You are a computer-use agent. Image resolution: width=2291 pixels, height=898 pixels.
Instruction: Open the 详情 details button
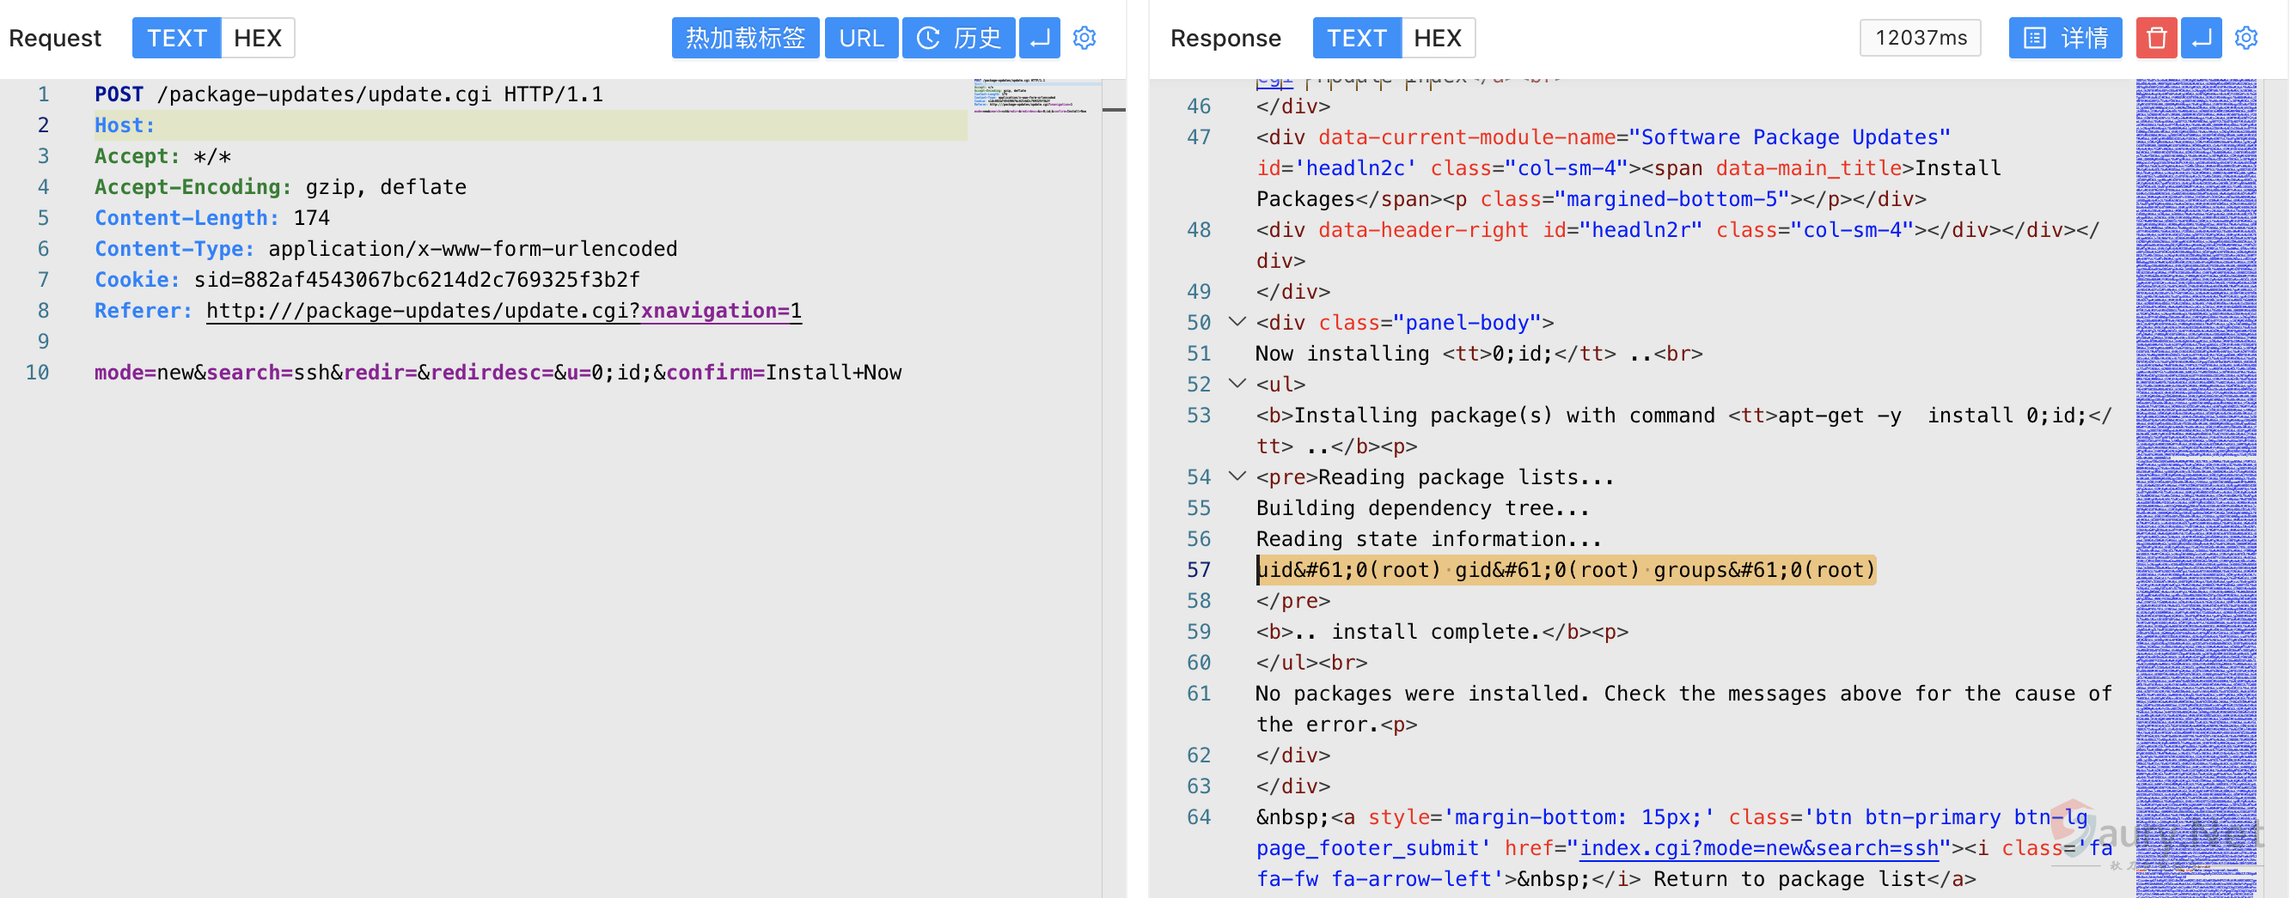click(x=2064, y=38)
